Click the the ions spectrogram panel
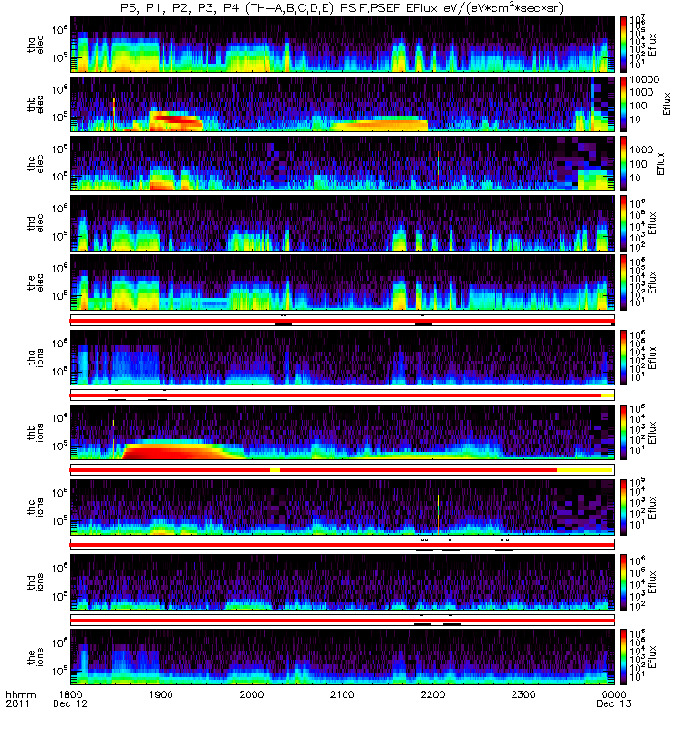Viewport: 684px width, 729px height. point(343,657)
